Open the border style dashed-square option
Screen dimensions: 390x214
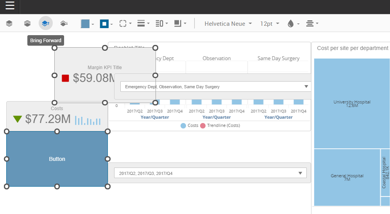[125, 23]
